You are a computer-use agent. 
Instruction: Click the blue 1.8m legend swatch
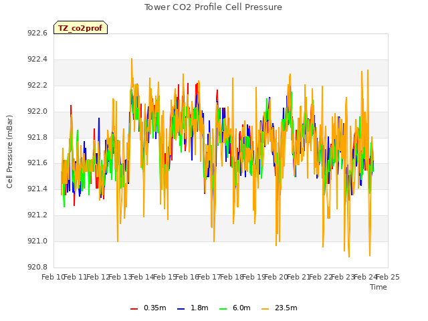tap(181, 309)
